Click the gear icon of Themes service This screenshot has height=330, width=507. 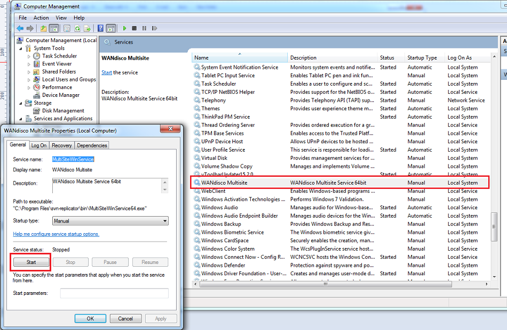[x=196, y=109]
